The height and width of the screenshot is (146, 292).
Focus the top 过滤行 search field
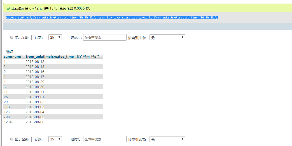pyautogui.click(x=105, y=37)
